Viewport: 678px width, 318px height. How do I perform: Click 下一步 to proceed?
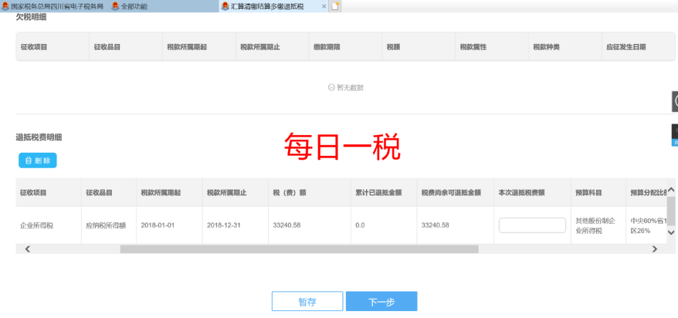381,302
